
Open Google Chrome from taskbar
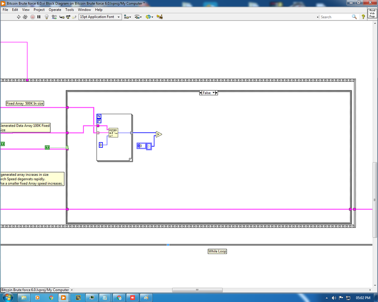pos(51,298)
